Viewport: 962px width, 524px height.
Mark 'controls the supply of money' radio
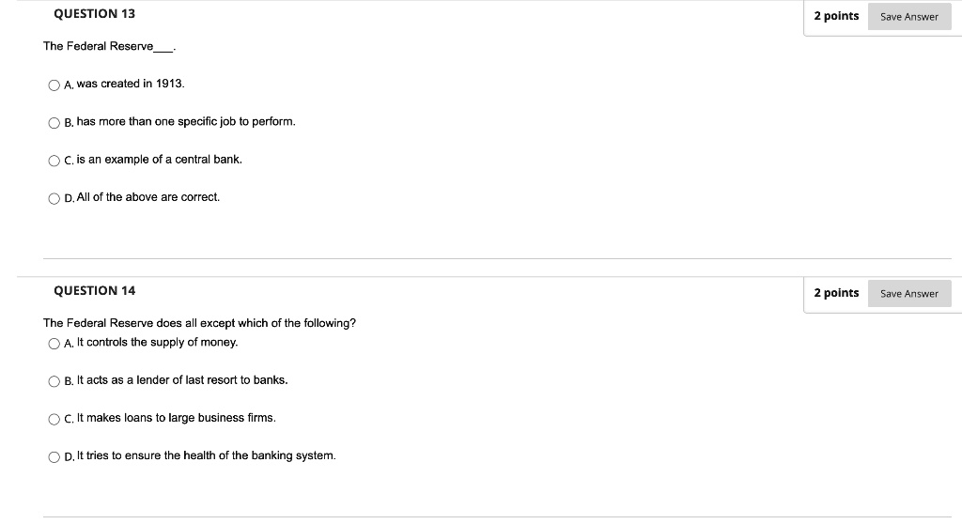point(54,344)
